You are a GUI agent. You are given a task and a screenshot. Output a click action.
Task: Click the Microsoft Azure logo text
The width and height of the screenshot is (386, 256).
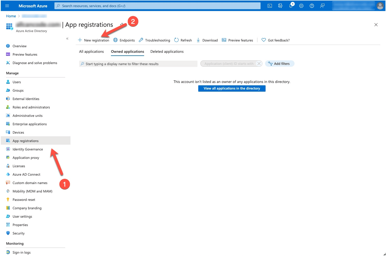tap(33, 6)
